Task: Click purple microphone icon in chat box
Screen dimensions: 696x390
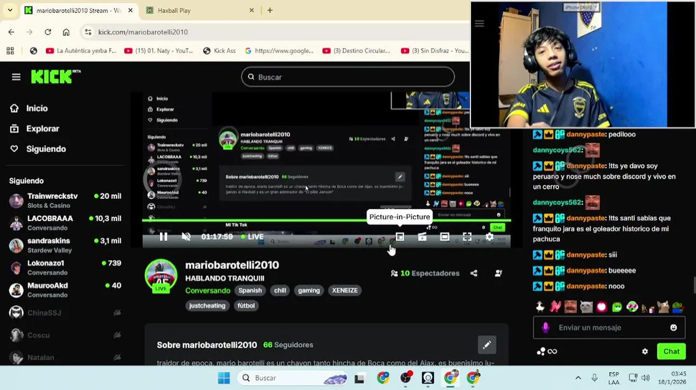Action: click(545, 327)
